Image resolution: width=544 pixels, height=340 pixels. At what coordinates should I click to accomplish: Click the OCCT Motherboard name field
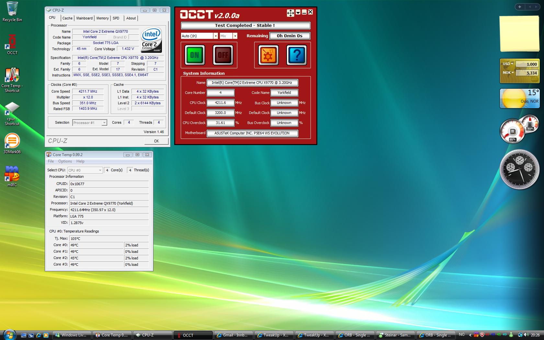252,133
